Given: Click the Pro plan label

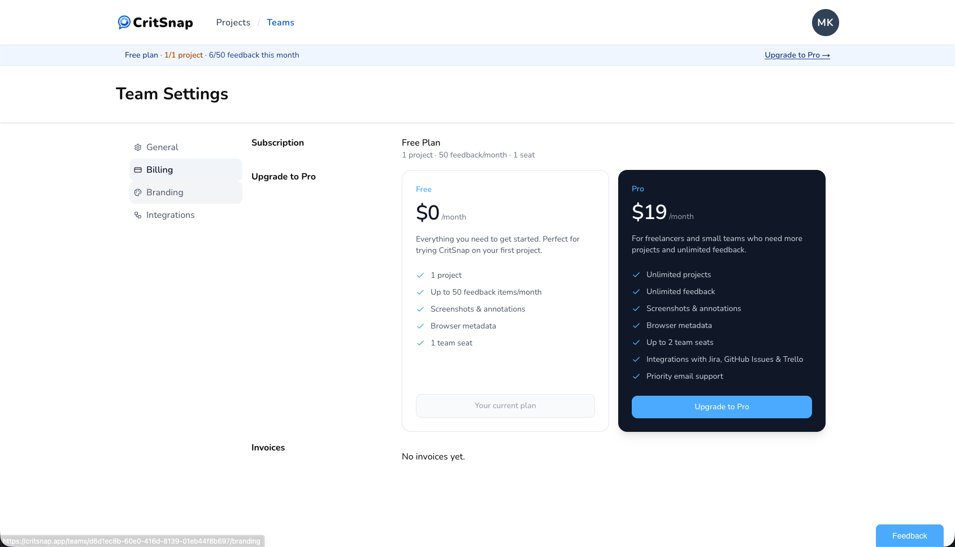Looking at the screenshot, I should pos(638,189).
